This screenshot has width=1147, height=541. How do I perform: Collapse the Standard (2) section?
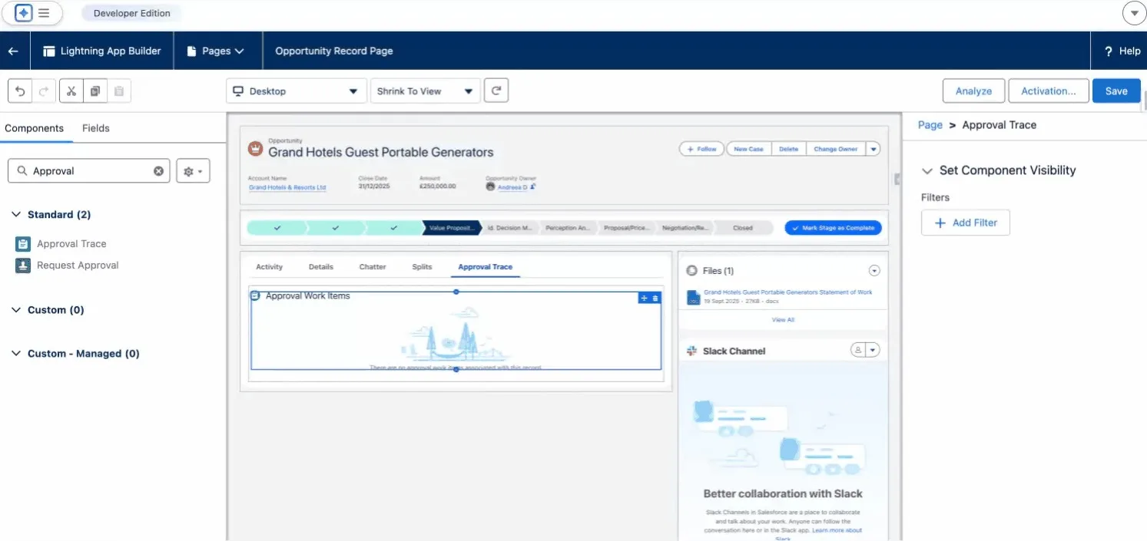point(16,215)
